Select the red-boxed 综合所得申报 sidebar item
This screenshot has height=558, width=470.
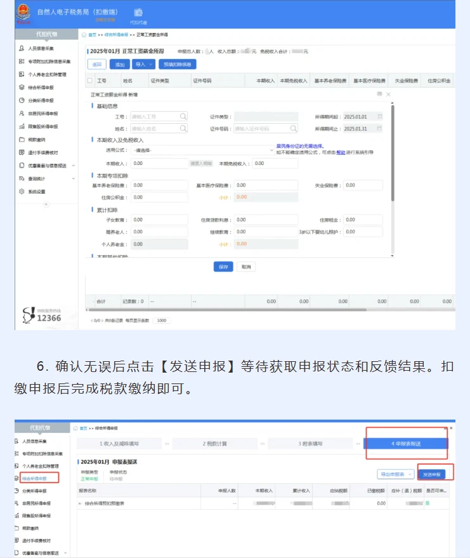(x=39, y=478)
